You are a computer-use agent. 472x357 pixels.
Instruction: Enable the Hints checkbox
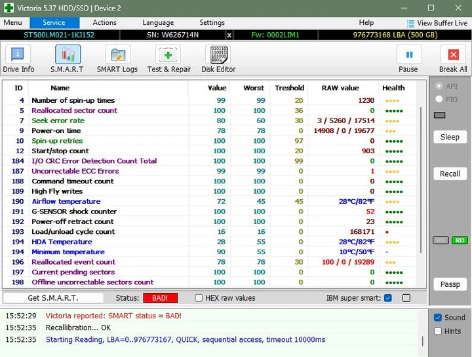tap(438, 331)
